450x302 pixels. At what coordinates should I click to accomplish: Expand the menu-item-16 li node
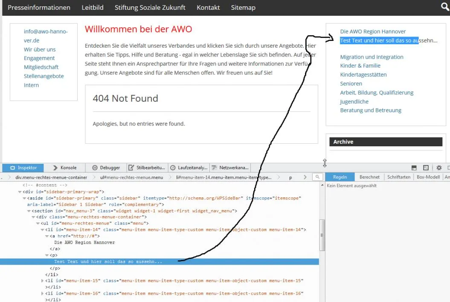pos(43,293)
